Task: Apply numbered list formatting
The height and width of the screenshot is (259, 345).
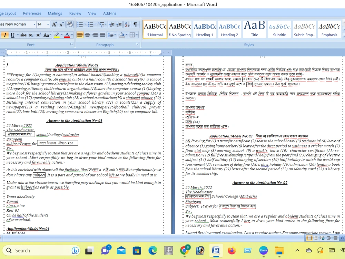Action: click(91, 24)
